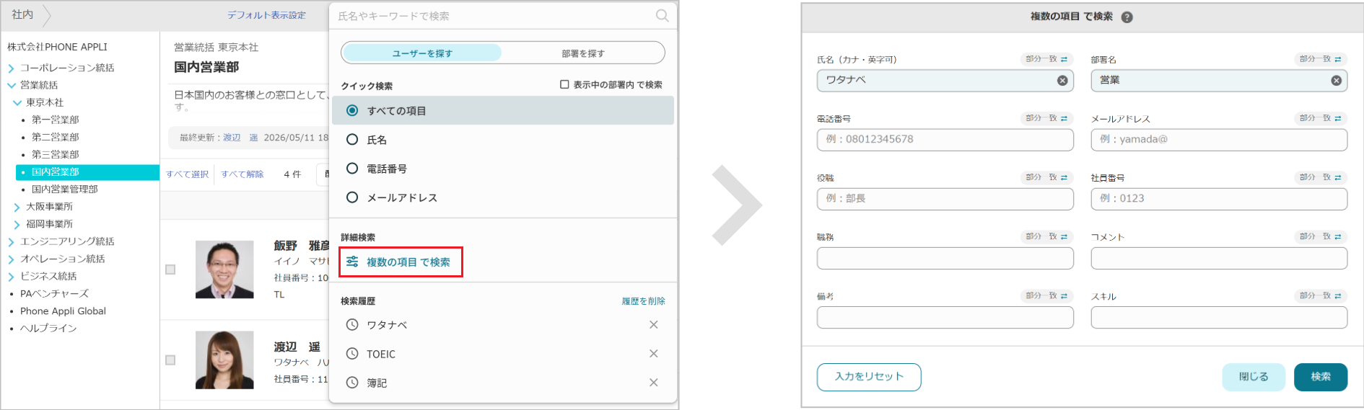
Task: Select 国内営業管理部 in tree
Action: (x=65, y=189)
